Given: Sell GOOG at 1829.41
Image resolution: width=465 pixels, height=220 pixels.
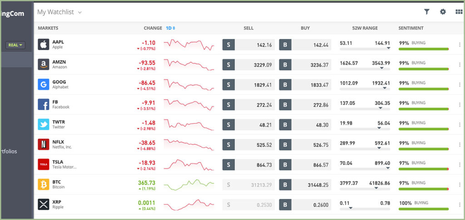Looking at the screenshot, I should point(248,85).
